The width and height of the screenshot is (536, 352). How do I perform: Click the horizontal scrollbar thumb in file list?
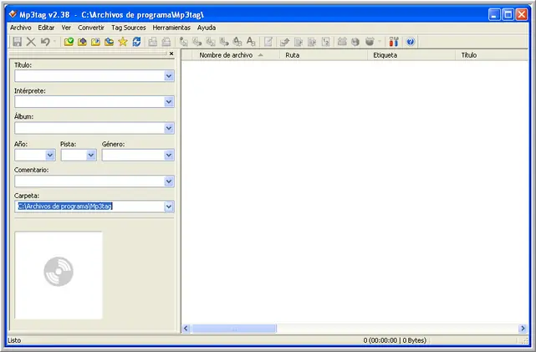coord(234,329)
